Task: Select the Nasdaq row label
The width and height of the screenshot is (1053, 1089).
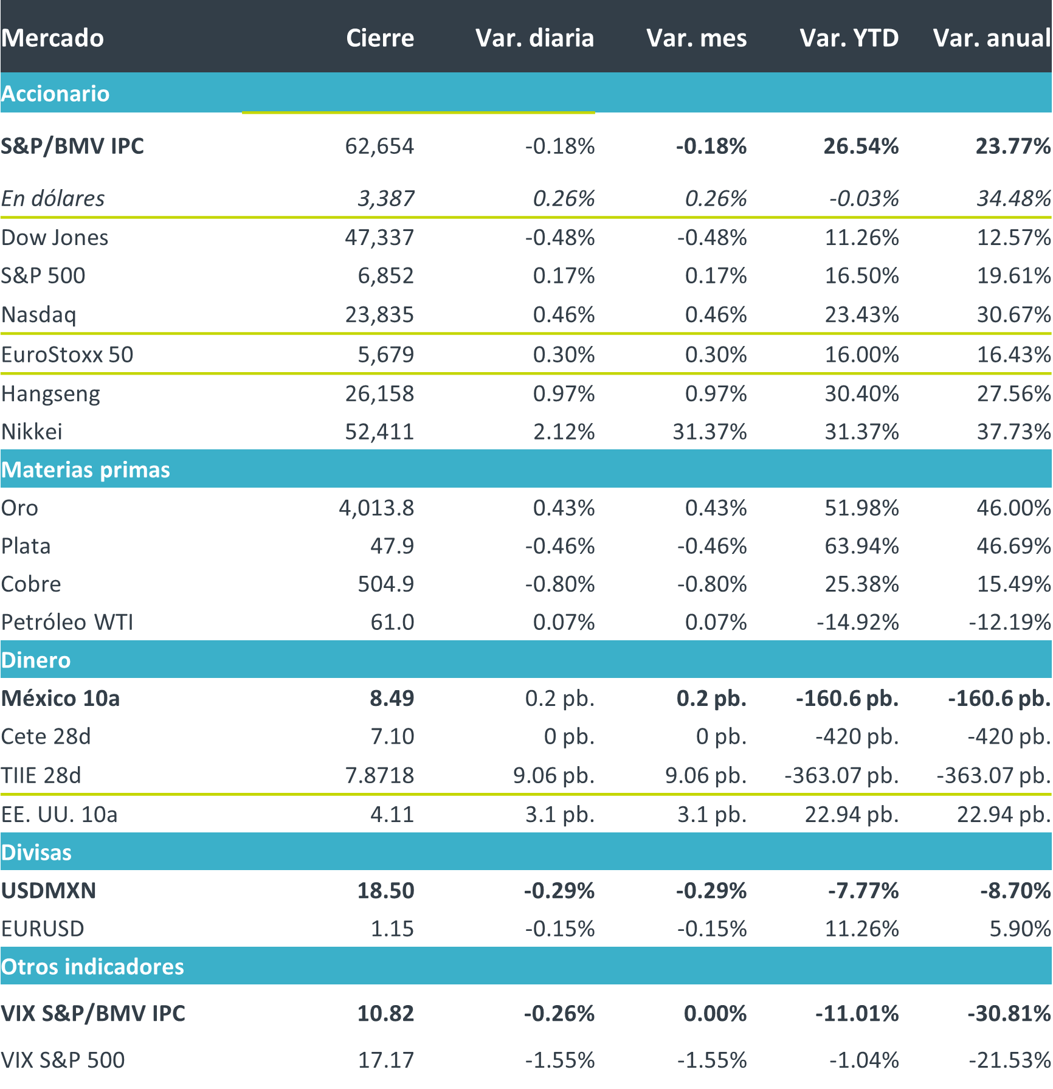Action: [x=39, y=315]
